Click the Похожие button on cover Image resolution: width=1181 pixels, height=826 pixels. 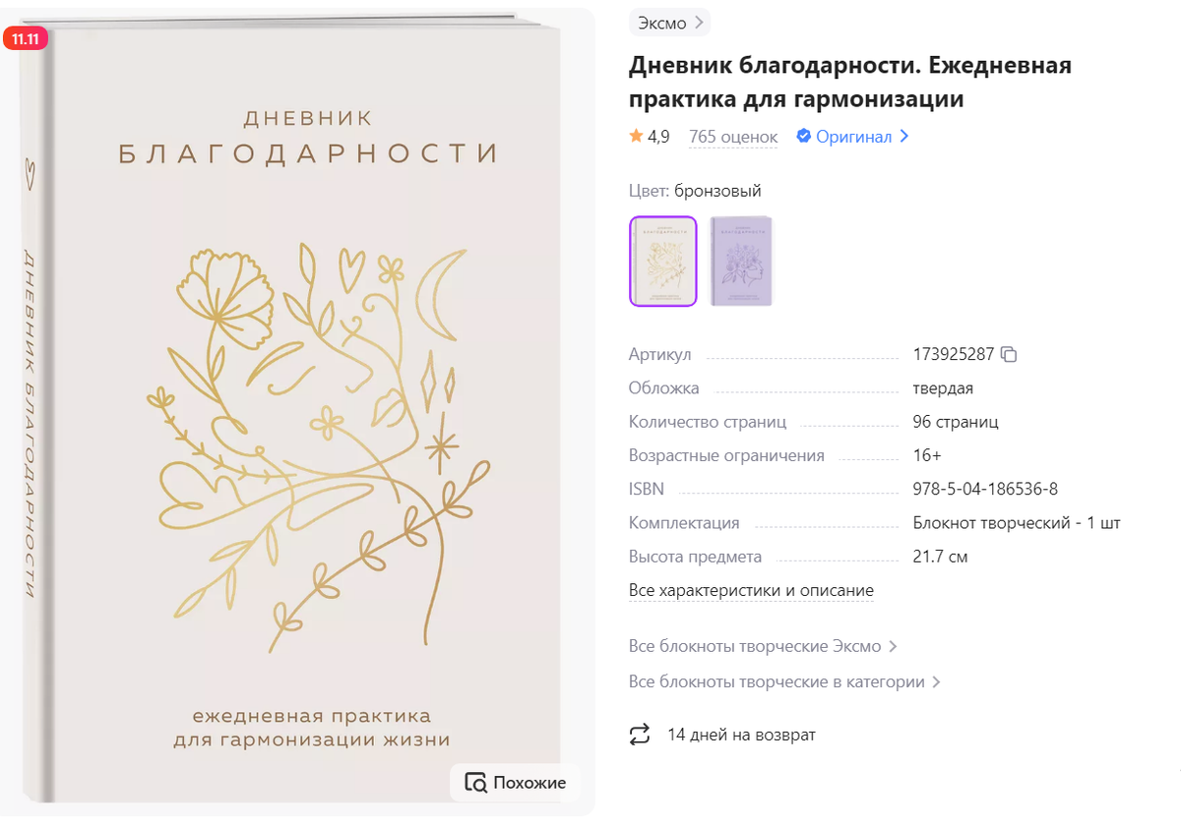(515, 783)
